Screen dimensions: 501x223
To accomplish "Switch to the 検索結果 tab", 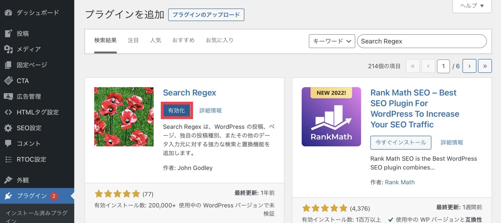I will pyautogui.click(x=106, y=40).
